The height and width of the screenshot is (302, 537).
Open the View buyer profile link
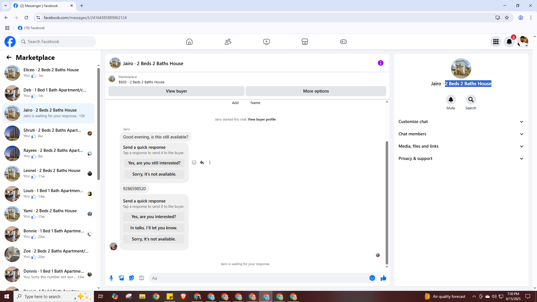pyautogui.click(x=262, y=119)
